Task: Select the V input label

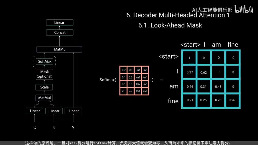Action: [x=73, y=127]
